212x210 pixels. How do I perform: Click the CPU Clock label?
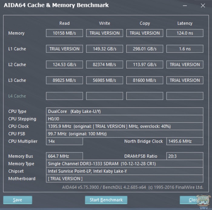click(18, 126)
